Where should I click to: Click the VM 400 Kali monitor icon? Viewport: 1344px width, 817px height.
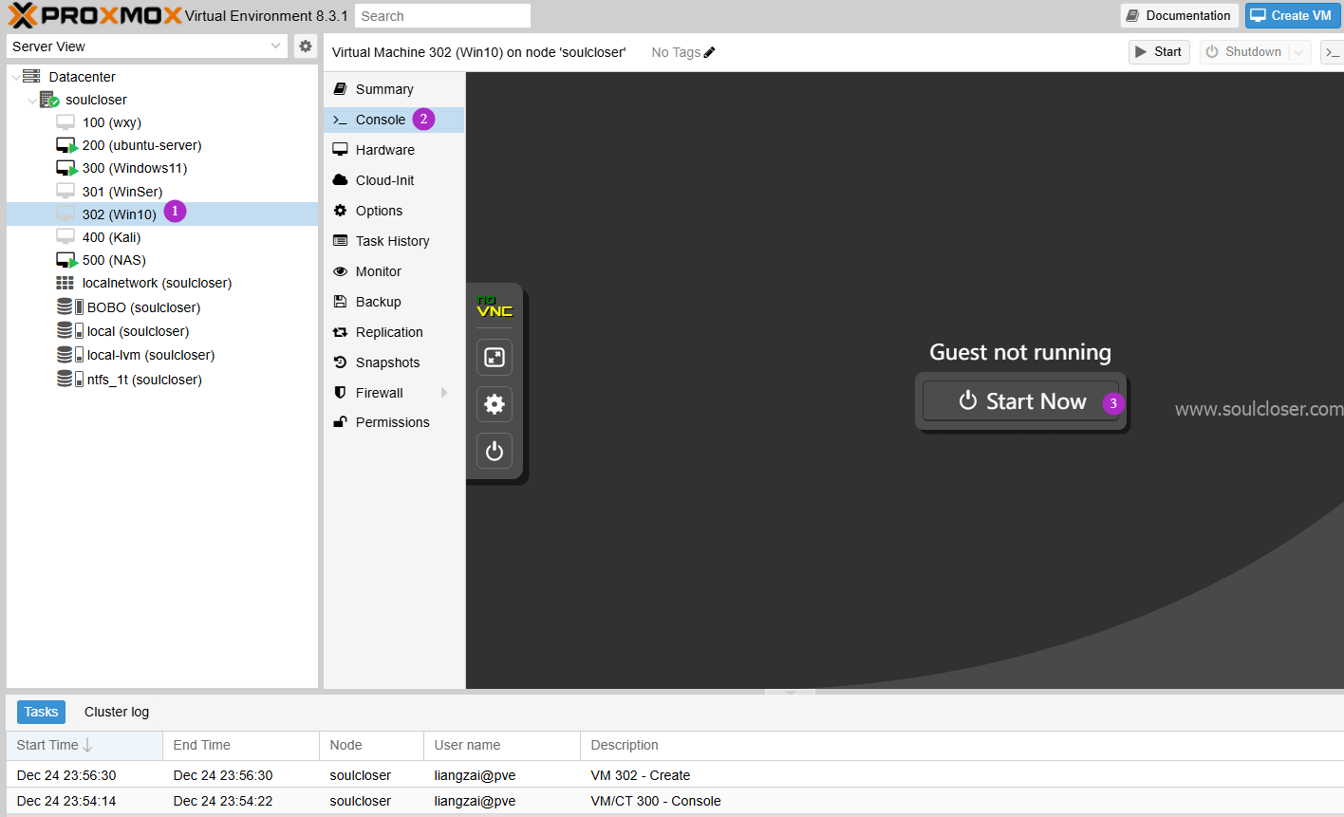pos(65,237)
